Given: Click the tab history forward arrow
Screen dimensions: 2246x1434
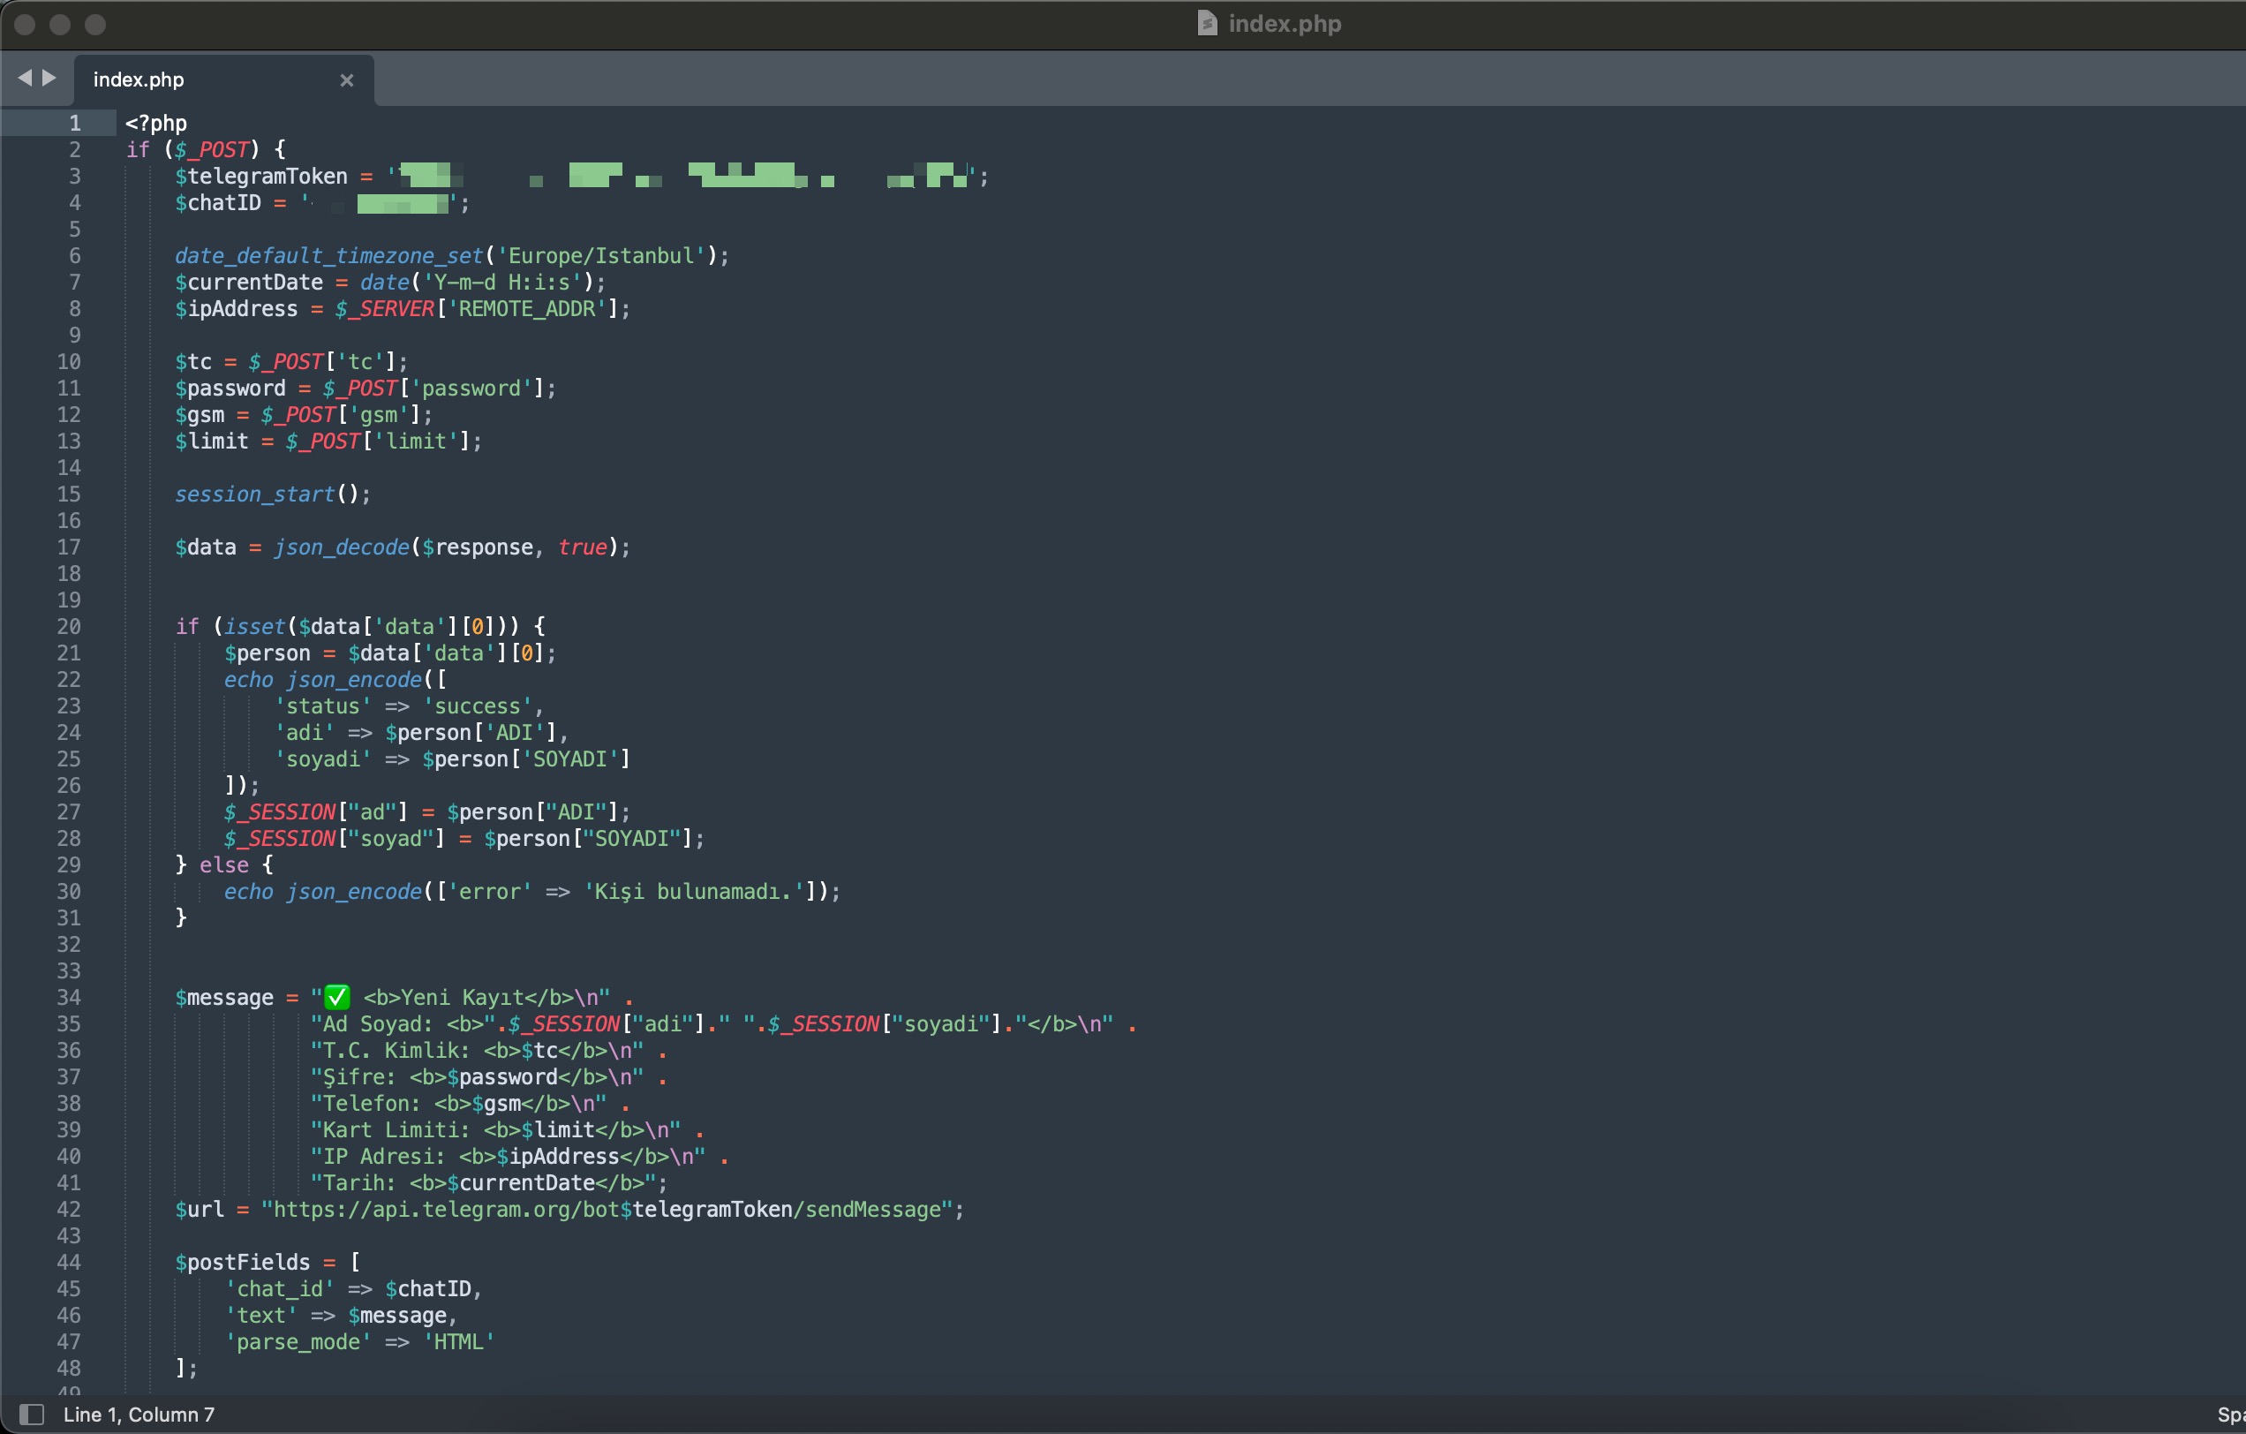Looking at the screenshot, I should point(49,79).
